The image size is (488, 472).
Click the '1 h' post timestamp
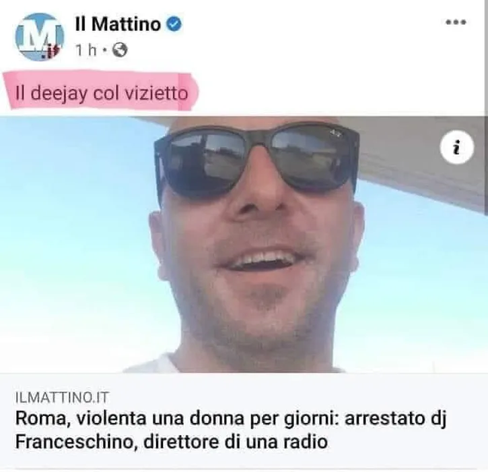tap(86, 50)
